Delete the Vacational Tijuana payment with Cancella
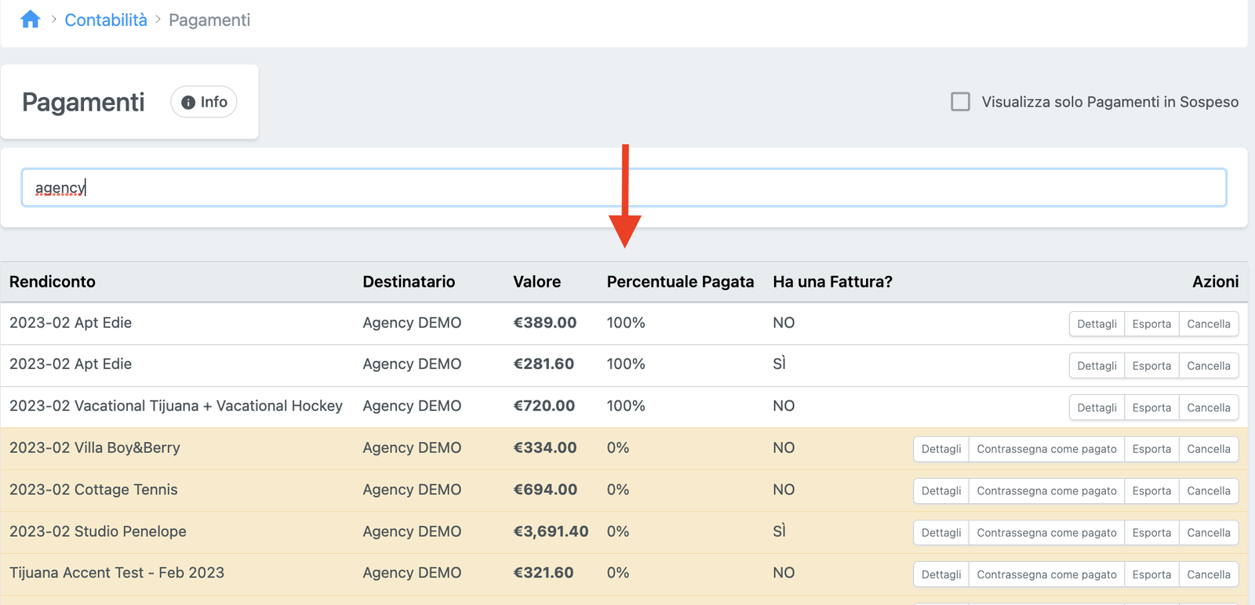 1208,408
